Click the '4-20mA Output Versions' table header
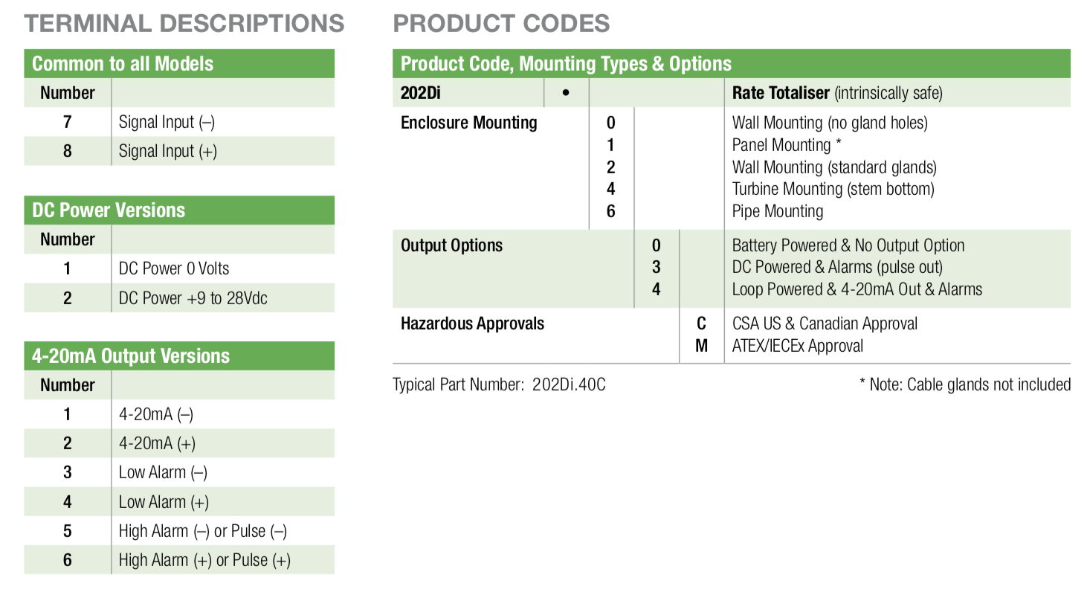 pos(131,356)
